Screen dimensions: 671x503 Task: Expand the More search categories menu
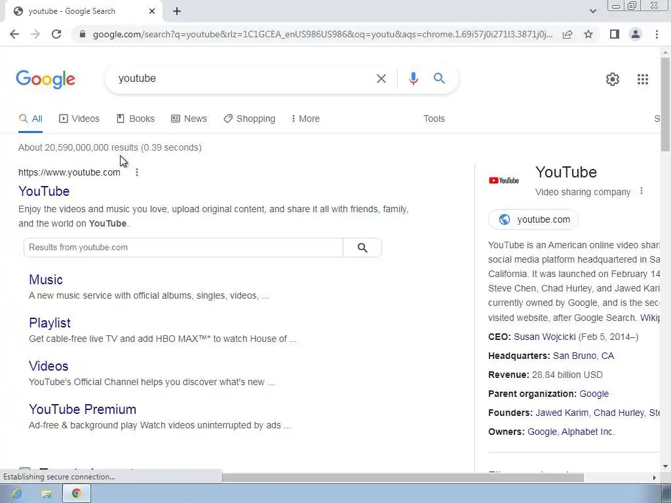click(x=305, y=119)
